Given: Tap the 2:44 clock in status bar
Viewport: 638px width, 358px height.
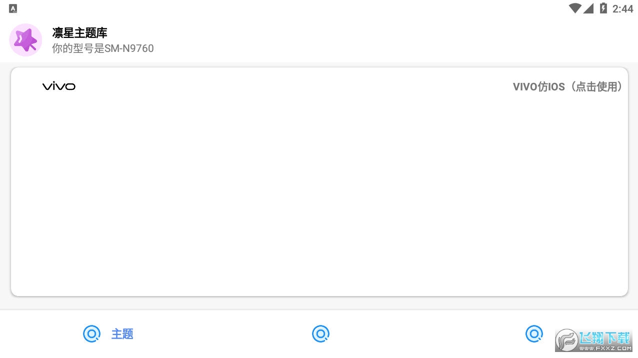Looking at the screenshot, I should coord(622,8).
